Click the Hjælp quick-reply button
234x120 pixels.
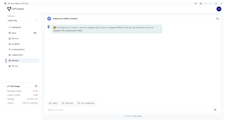(53, 103)
